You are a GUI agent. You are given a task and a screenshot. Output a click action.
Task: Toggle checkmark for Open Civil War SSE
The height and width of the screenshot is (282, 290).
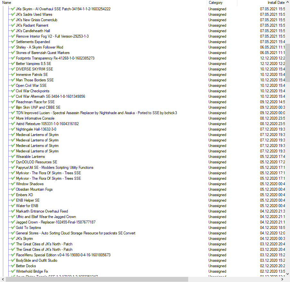coord(13,85)
